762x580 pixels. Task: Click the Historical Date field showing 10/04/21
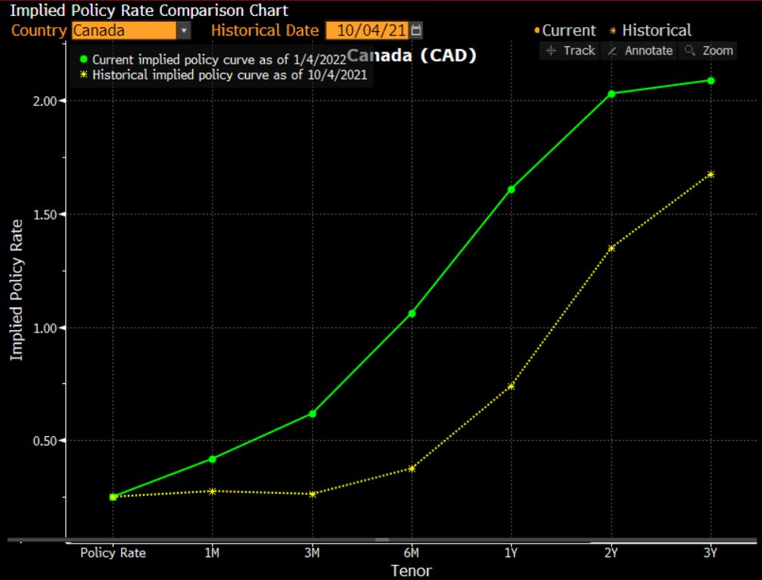point(367,30)
